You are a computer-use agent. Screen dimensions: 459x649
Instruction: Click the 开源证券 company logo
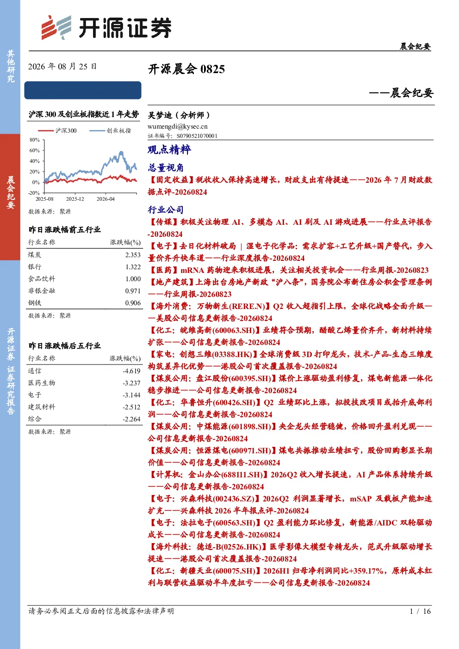[x=106, y=27]
